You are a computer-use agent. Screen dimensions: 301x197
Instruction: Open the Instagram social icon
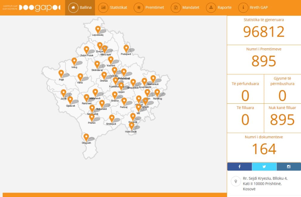pyautogui.click(x=288, y=167)
